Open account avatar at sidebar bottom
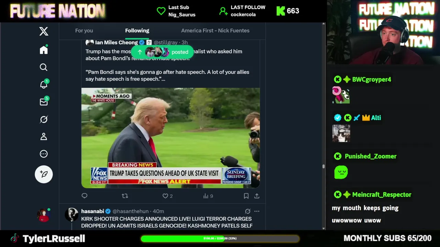 (44, 215)
